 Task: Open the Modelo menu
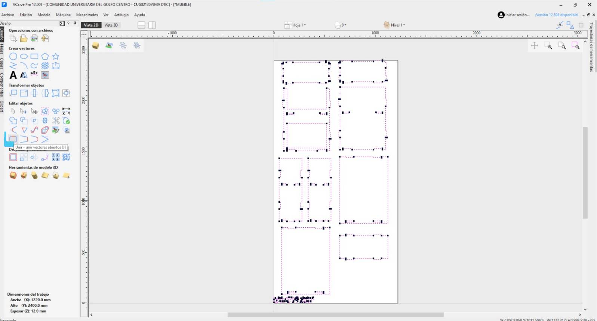pyautogui.click(x=44, y=15)
